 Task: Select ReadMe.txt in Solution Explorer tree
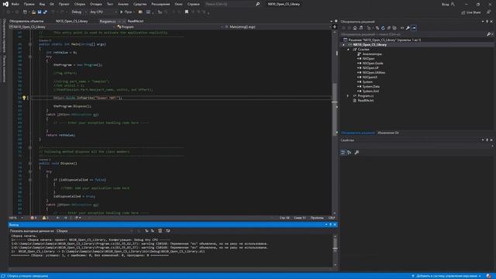(x=366, y=100)
